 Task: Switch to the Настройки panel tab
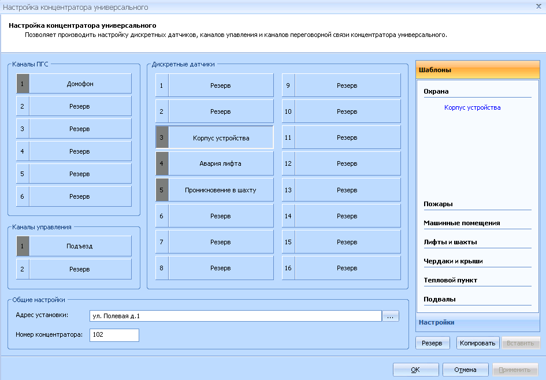pyautogui.click(x=436, y=322)
